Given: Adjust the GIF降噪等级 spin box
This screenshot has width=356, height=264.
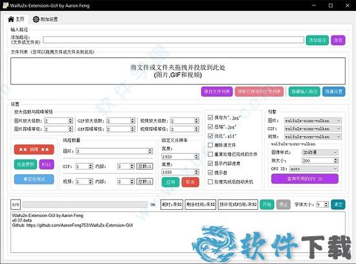Looking at the screenshot, I should click(x=121, y=129).
